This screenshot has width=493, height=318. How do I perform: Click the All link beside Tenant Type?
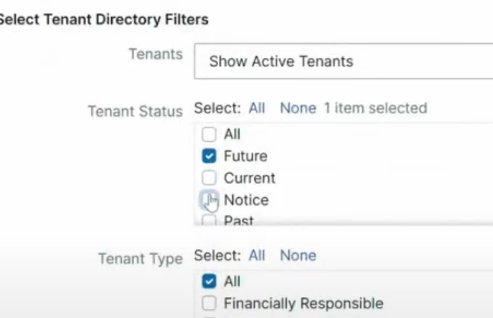(x=257, y=255)
